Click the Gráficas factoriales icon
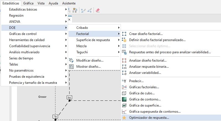 pos(124,87)
